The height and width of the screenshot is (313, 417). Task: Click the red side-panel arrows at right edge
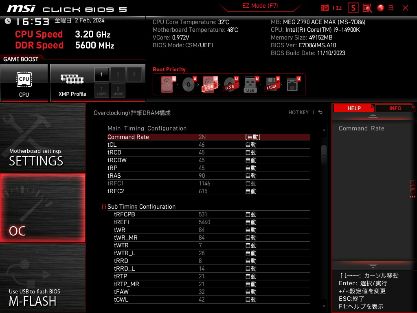point(412,197)
